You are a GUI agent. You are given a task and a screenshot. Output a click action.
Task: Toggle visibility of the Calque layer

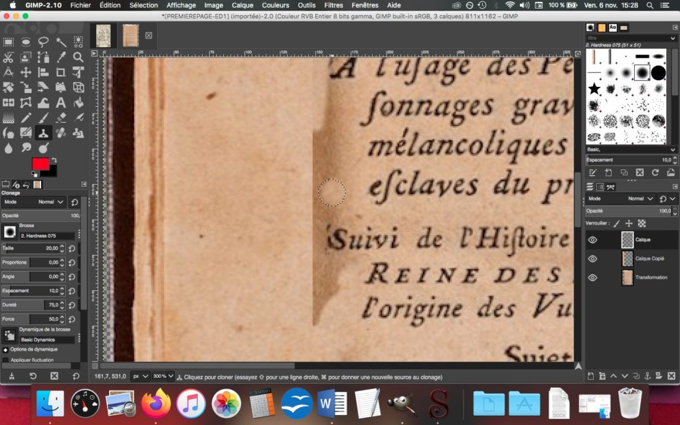click(x=592, y=240)
